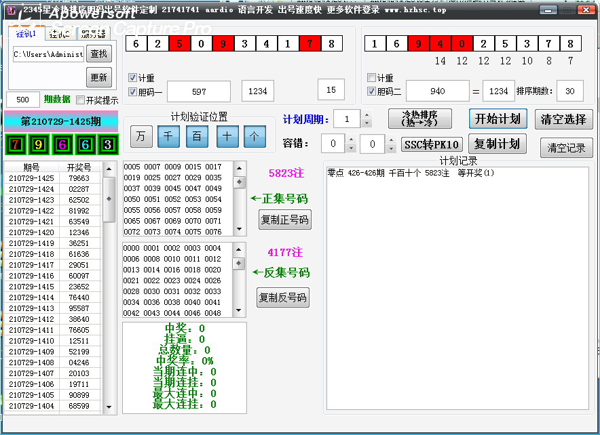Toggle 计重 checkbox above 胆码一
Viewport: 600px width, 435px height.
tap(132, 78)
